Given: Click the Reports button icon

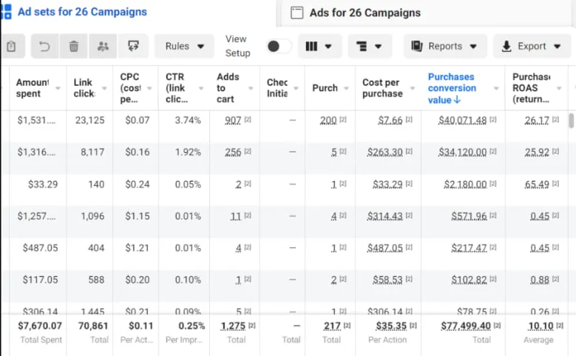Looking at the screenshot, I should 417,47.
